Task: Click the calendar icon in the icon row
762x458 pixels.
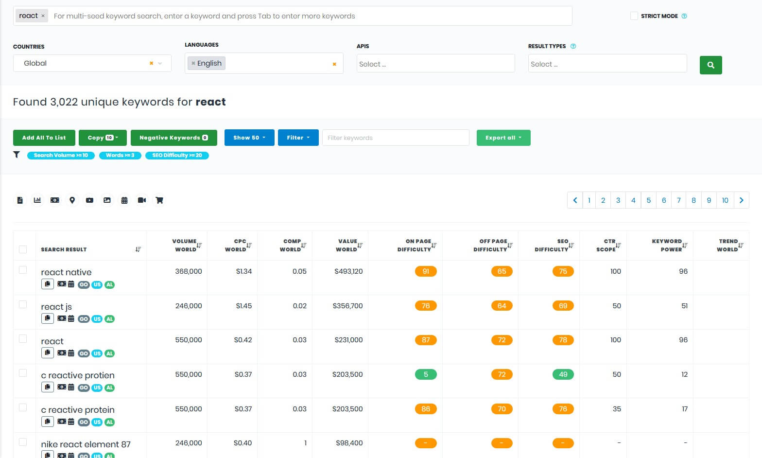Action: click(x=124, y=200)
